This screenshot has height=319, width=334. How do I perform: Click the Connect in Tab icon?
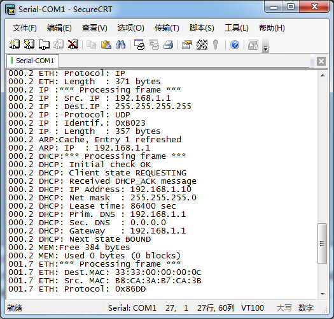coord(44,45)
